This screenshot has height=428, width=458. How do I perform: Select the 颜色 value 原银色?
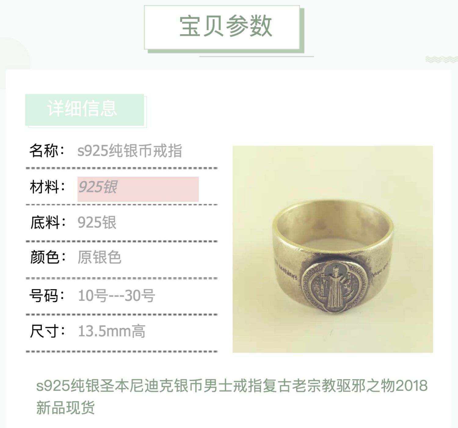100,257
